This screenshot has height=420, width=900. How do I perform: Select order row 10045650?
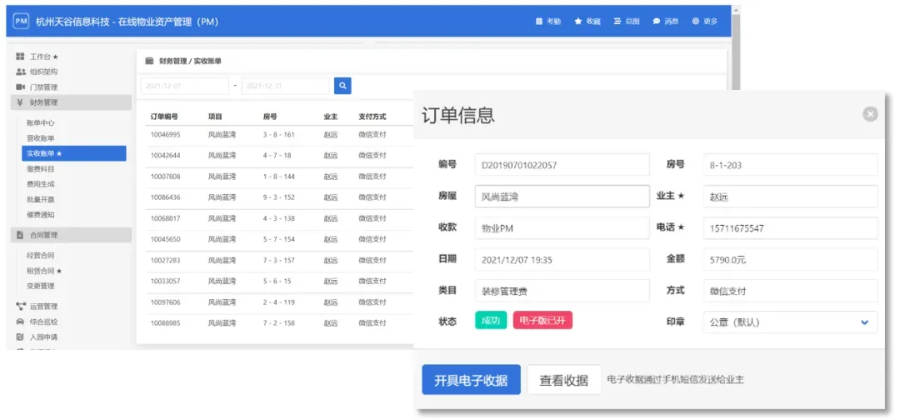(279, 239)
